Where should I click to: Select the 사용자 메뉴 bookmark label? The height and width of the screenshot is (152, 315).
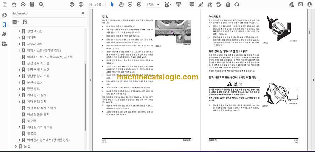pyautogui.click(x=35, y=44)
